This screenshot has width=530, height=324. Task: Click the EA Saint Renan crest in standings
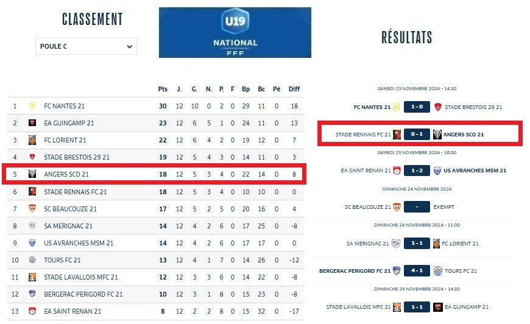point(32,311)
